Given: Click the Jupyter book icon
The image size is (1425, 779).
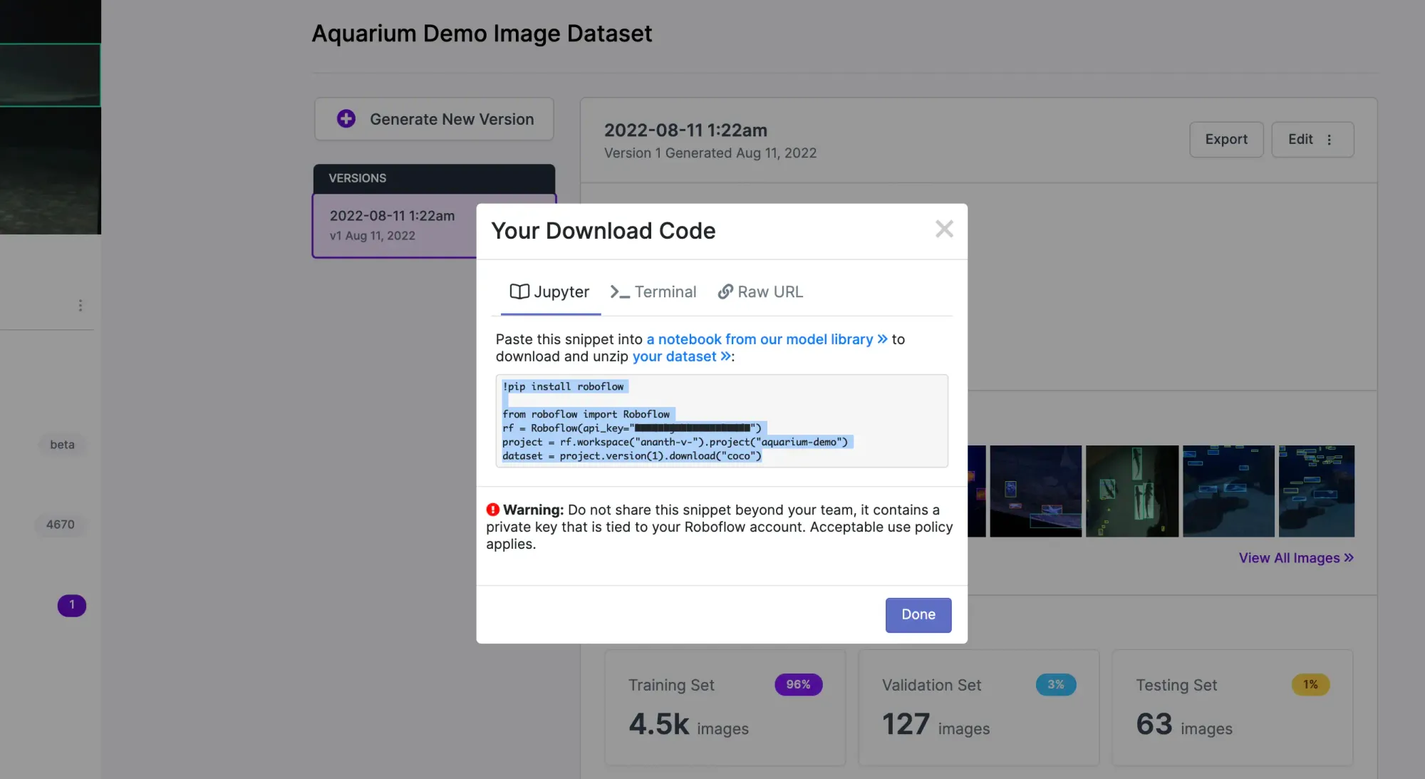Looking at the screenshot, I should (519, 292).
